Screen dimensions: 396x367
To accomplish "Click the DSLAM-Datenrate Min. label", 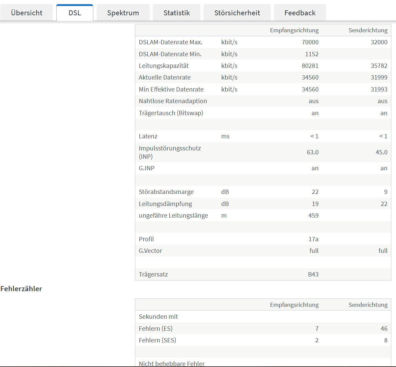I will point(170,54).
